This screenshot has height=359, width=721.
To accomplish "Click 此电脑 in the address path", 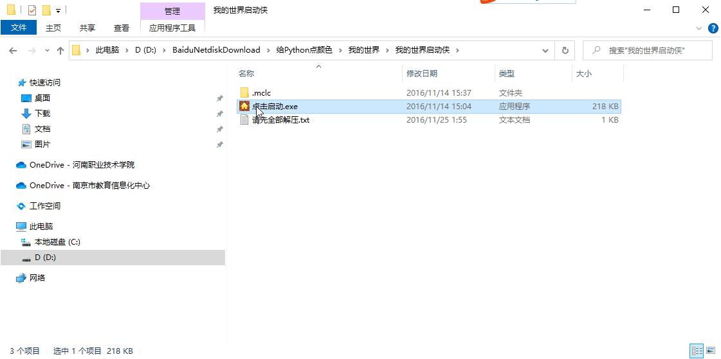I will (x=107, y=50).
